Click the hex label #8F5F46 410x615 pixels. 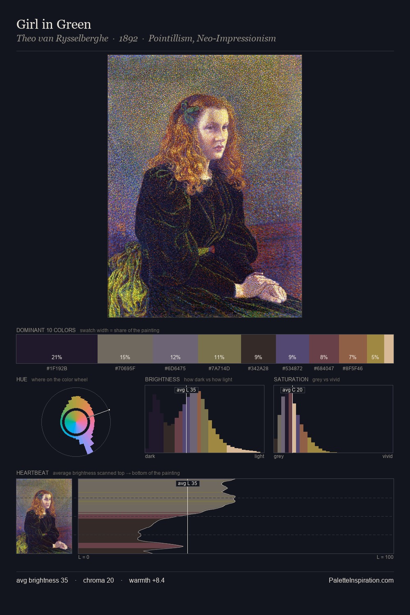[353, 369]
